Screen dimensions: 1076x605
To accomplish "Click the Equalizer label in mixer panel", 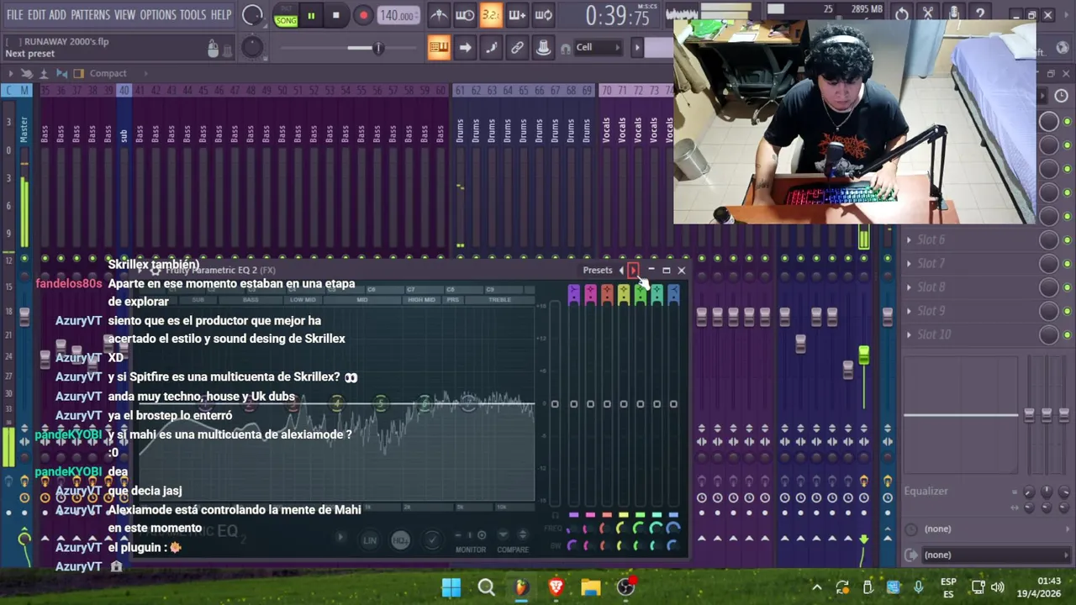I will (926, 492).
